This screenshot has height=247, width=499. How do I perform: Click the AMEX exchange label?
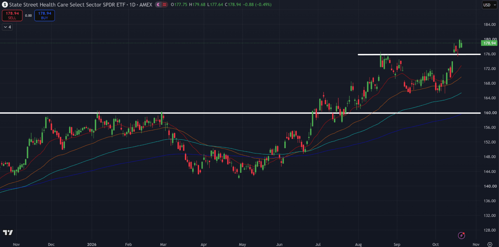coord(146,5)
